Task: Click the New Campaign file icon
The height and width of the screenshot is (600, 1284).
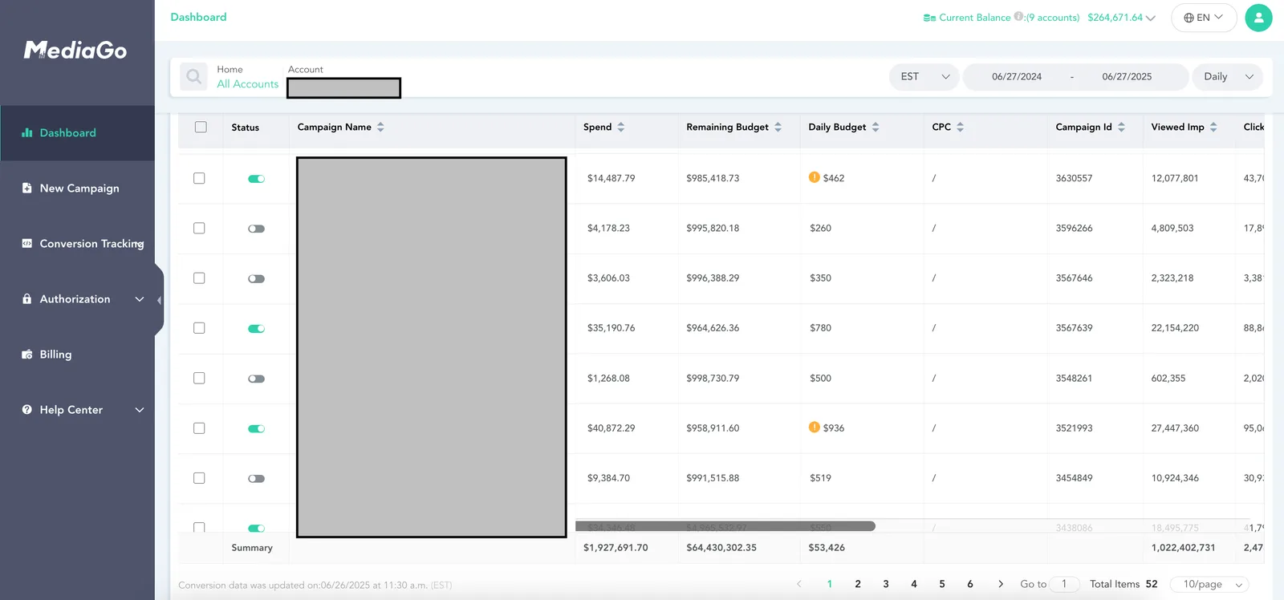Action: 27,188
